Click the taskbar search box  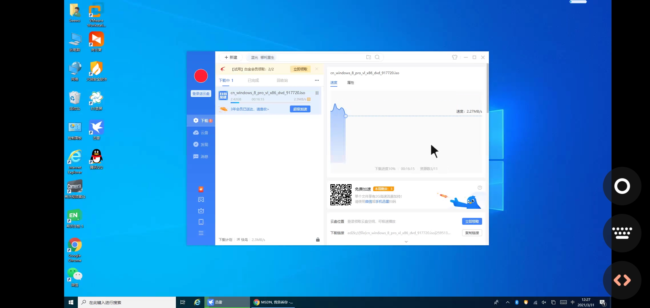point(127,302)
